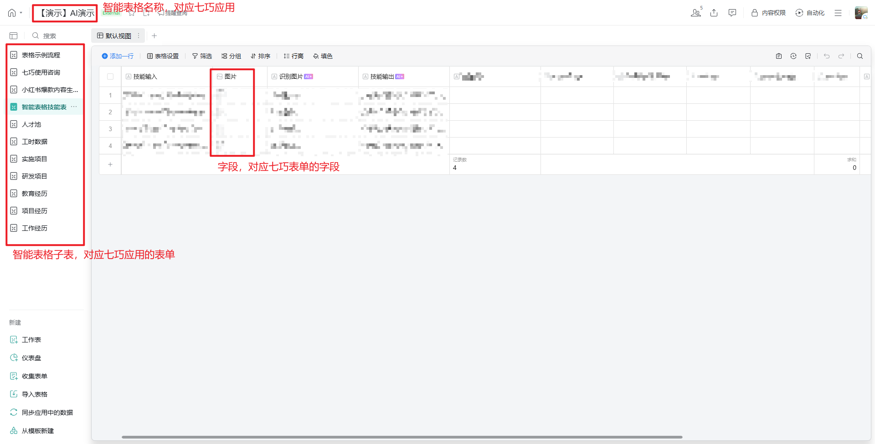
Task: Open the share/export icon in header
Action: (714, 13)
